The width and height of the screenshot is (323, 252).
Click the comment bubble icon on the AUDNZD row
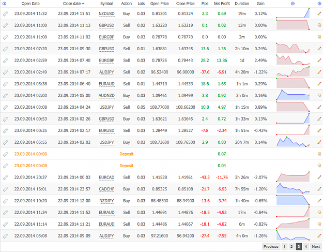tap(319, 96)
